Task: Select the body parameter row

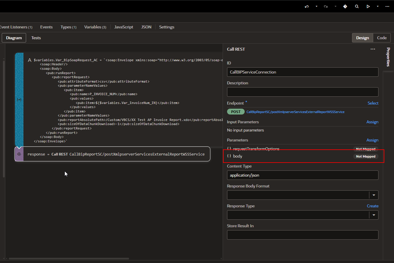Action: tap(302, 156)
